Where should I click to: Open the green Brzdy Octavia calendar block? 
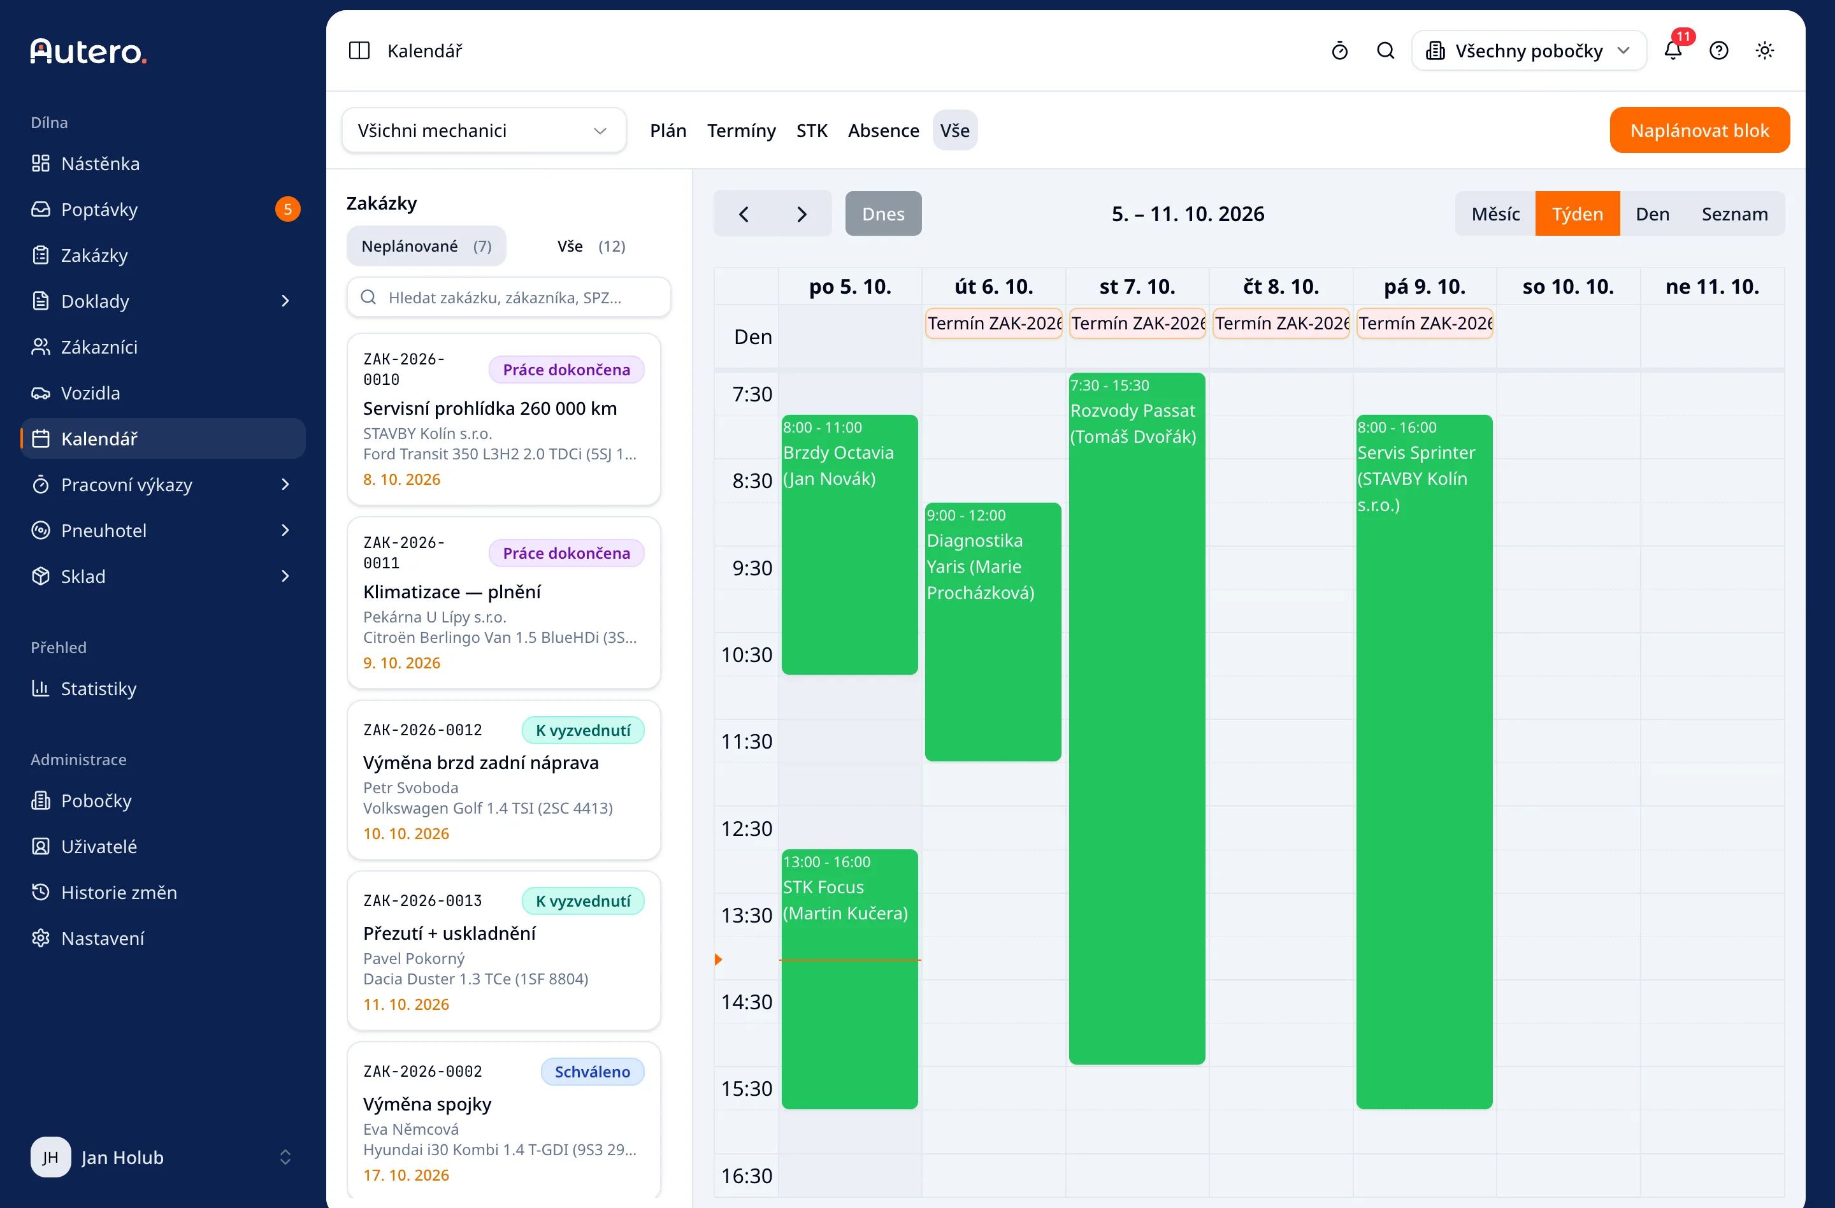point(849,545)
